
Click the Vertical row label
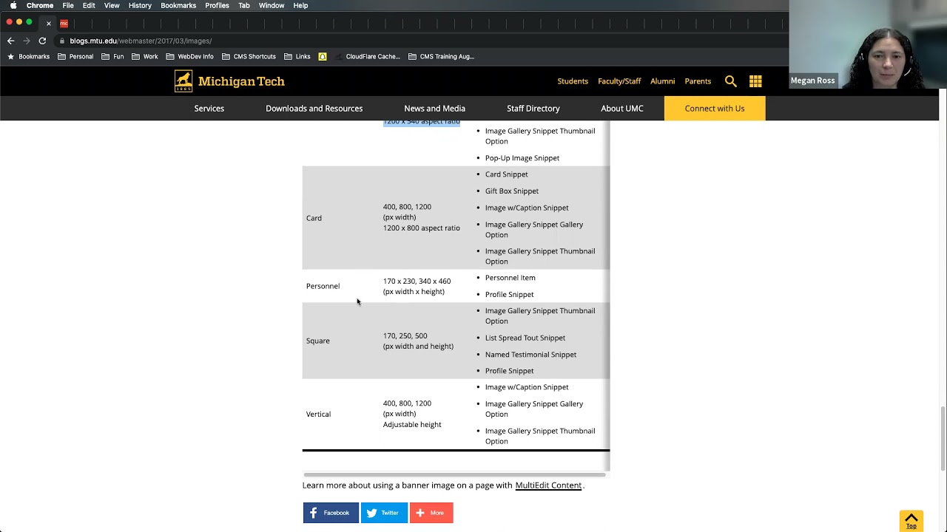(x=318, y=415)
